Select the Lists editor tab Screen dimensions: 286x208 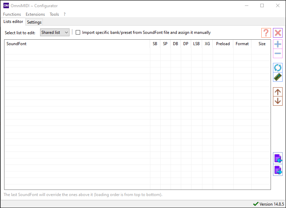[x=13, y=22]
